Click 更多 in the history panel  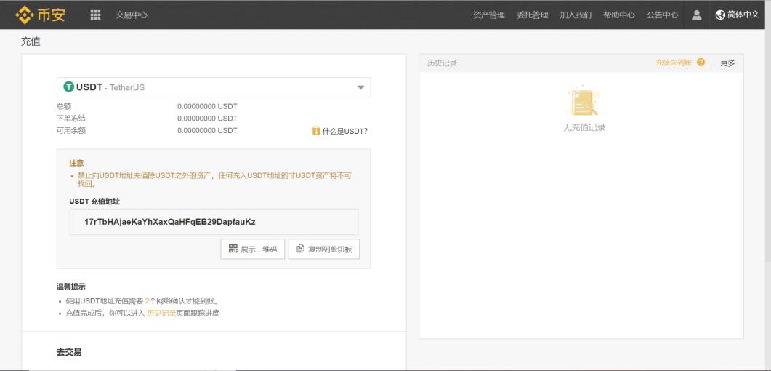727,63
